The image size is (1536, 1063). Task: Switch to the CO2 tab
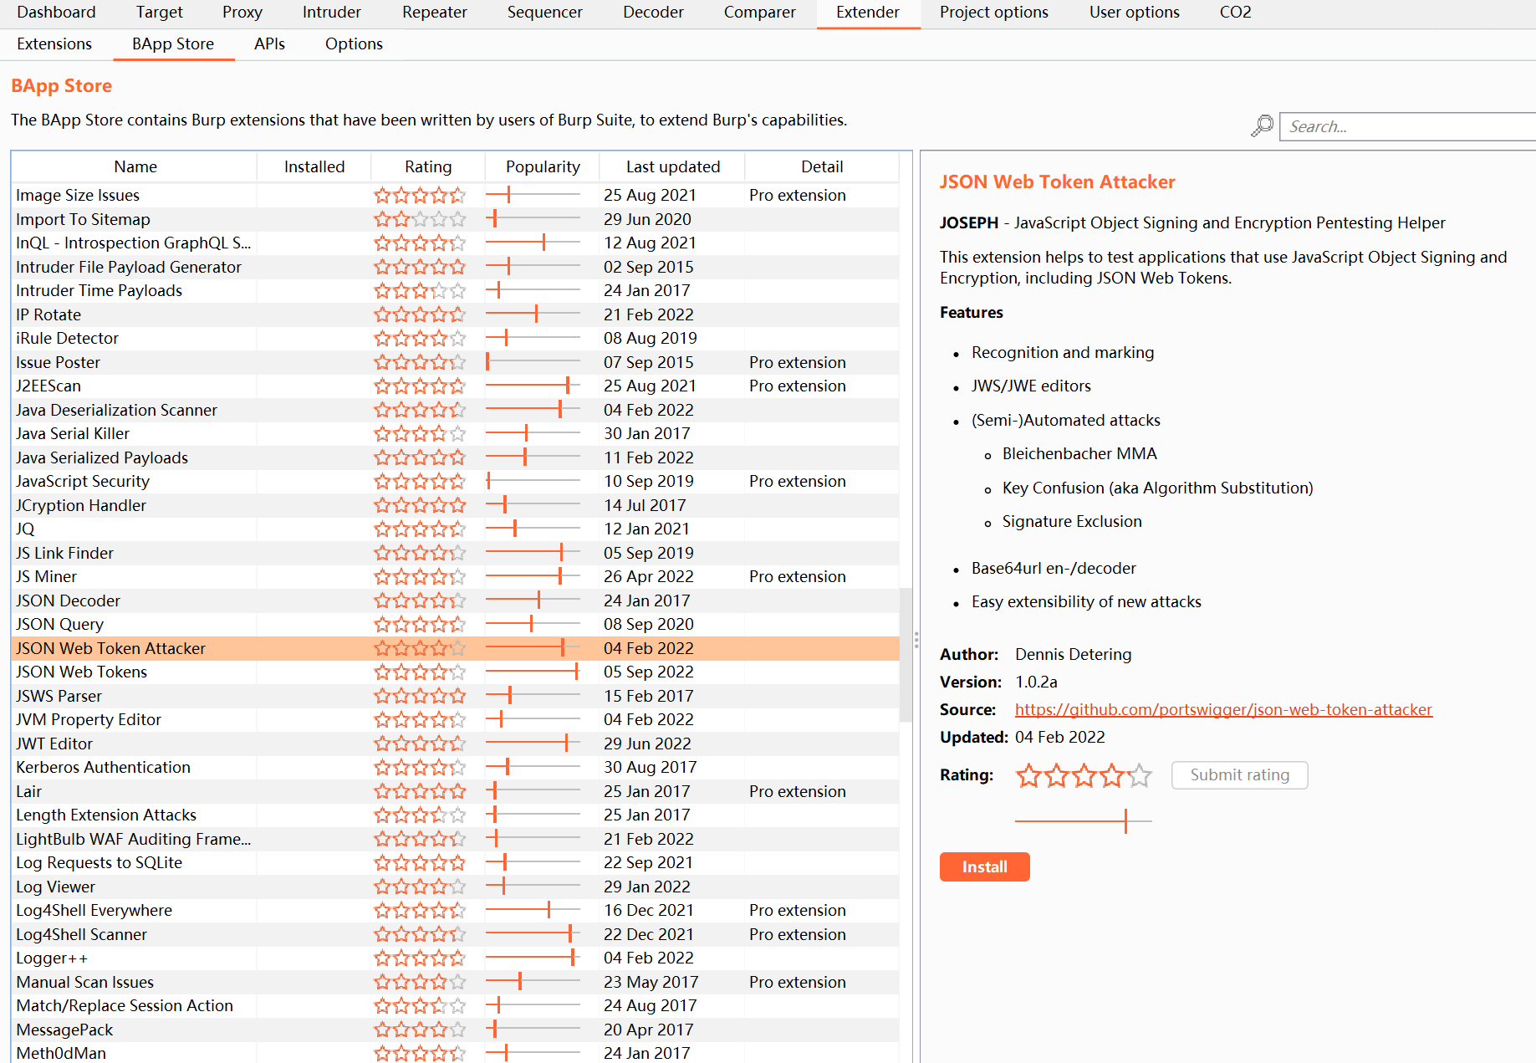(x=1235, y=13)
